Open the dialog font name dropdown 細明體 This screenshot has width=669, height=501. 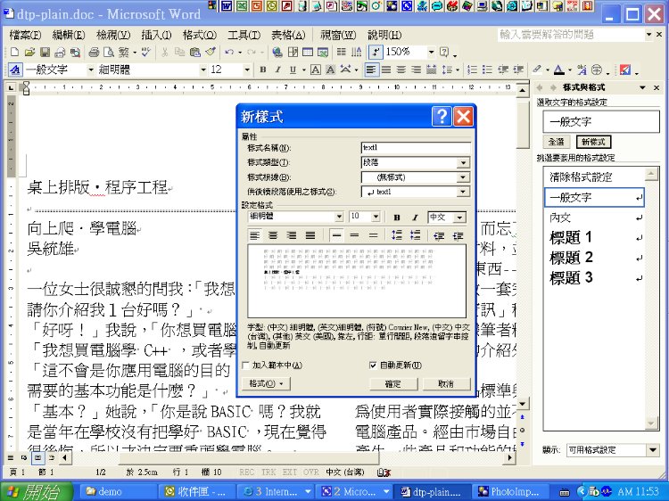[339, 217]
